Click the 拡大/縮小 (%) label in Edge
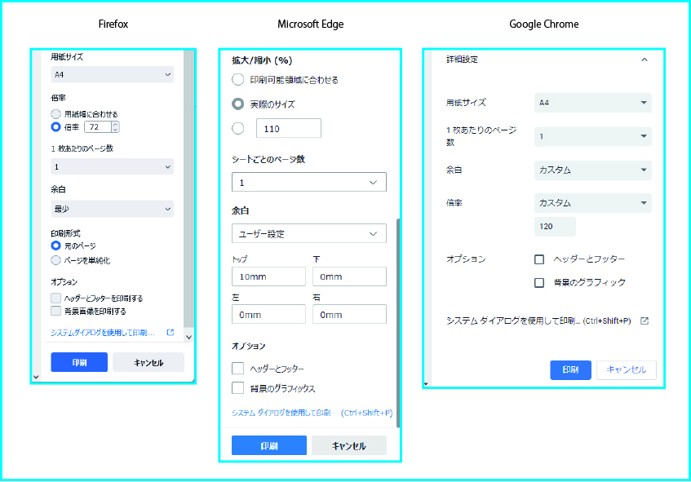The image size is (691, 482). coord(262,60)
